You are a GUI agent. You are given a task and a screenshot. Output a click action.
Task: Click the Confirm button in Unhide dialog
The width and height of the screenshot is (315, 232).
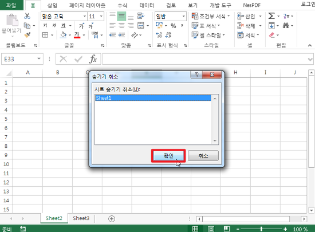tap(168, 156)
